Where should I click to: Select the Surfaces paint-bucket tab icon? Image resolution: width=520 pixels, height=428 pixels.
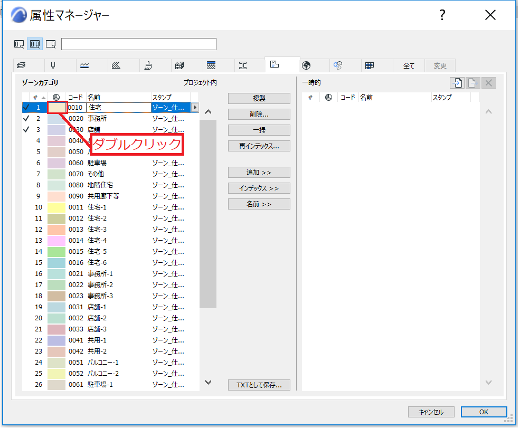(x=148, y=65)
